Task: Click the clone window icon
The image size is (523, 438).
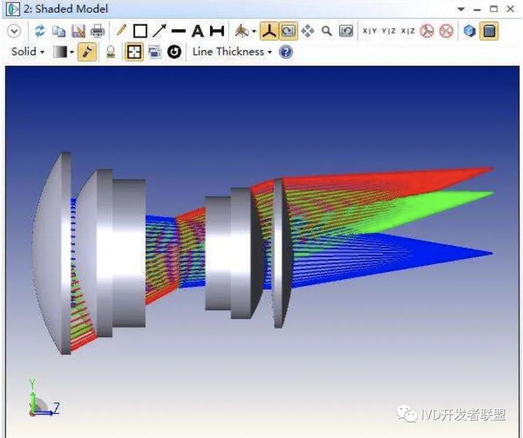Action: click(155, 52)
